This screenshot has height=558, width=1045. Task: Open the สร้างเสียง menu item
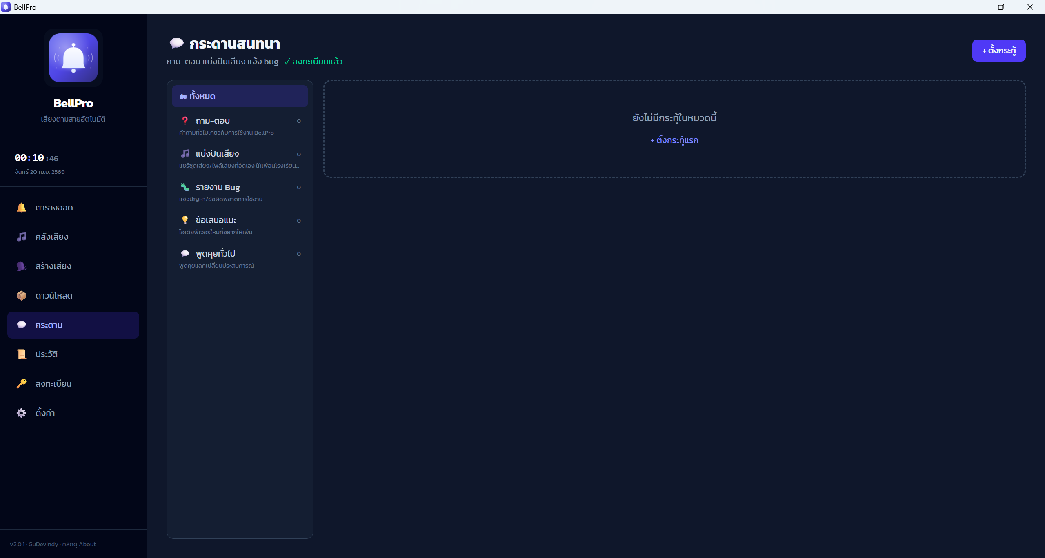click(x=73, y=266)
